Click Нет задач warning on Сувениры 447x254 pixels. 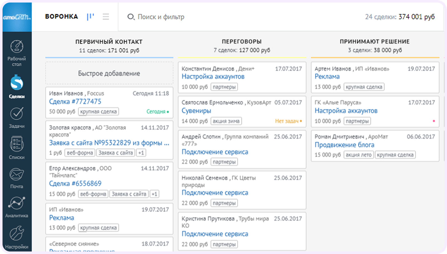tap(288, 121)
